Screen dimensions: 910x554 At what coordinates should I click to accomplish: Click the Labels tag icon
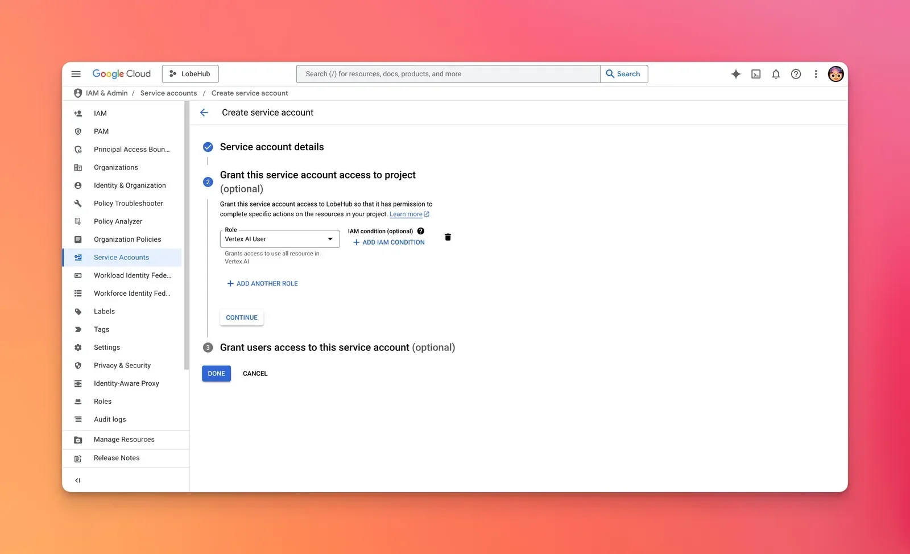pyautogui.click(x=78, y=312)
